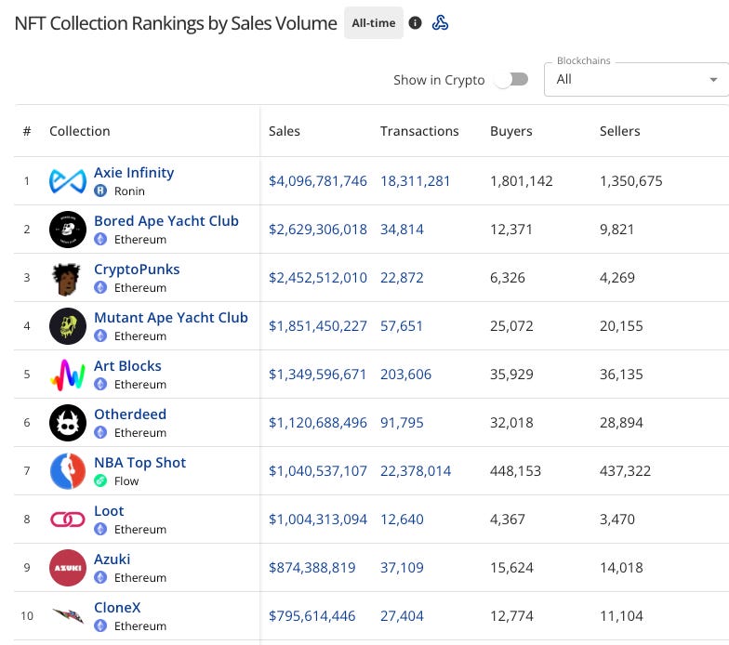Click the All-time period button
The height and width of the screenshot is (645, 729).
(x=374, y=22)
